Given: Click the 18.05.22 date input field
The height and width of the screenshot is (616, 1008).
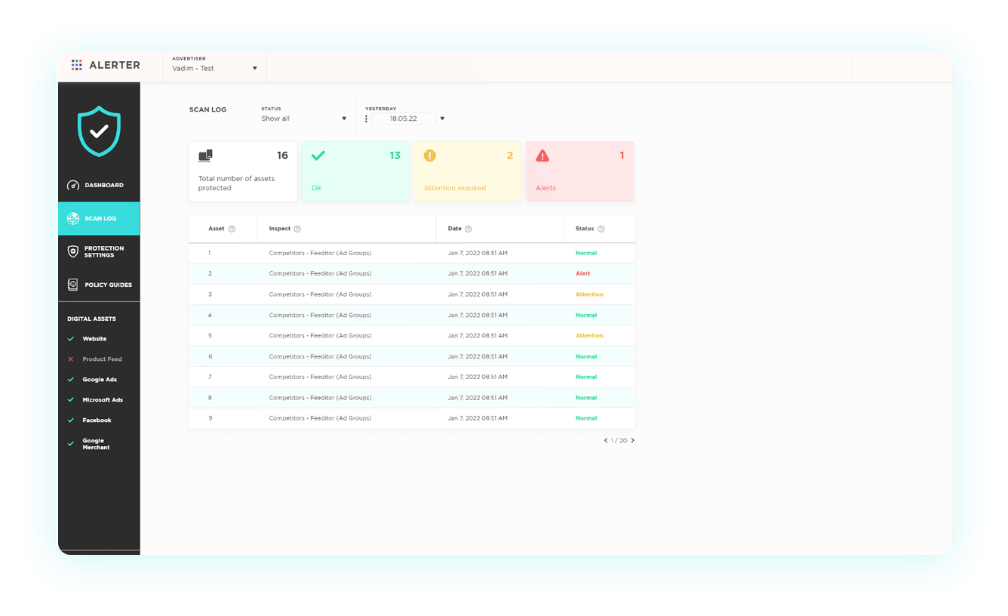Looking at the screenshot, I should point(404,119).
